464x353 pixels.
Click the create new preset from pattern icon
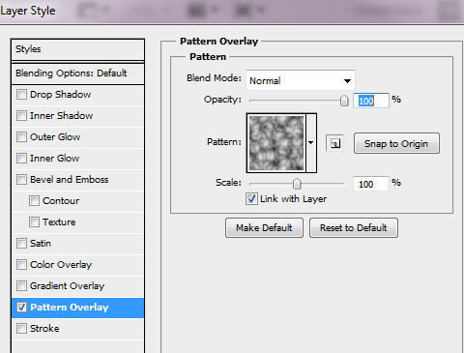tap(335, 143)
